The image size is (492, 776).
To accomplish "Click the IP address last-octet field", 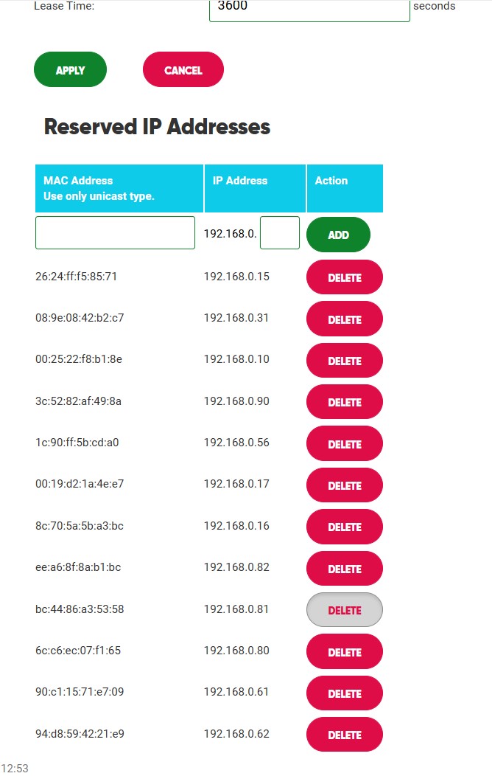I will click(280, 233).
